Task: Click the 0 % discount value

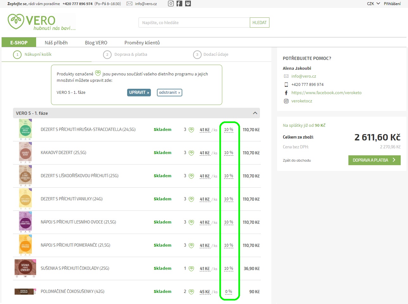Action: click(229, 292)
